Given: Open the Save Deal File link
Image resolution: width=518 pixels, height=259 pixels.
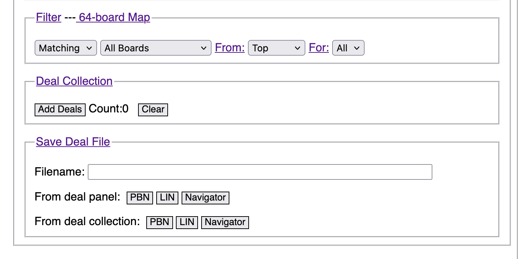Looking at the screenshot, I should [x=73, y=142].
